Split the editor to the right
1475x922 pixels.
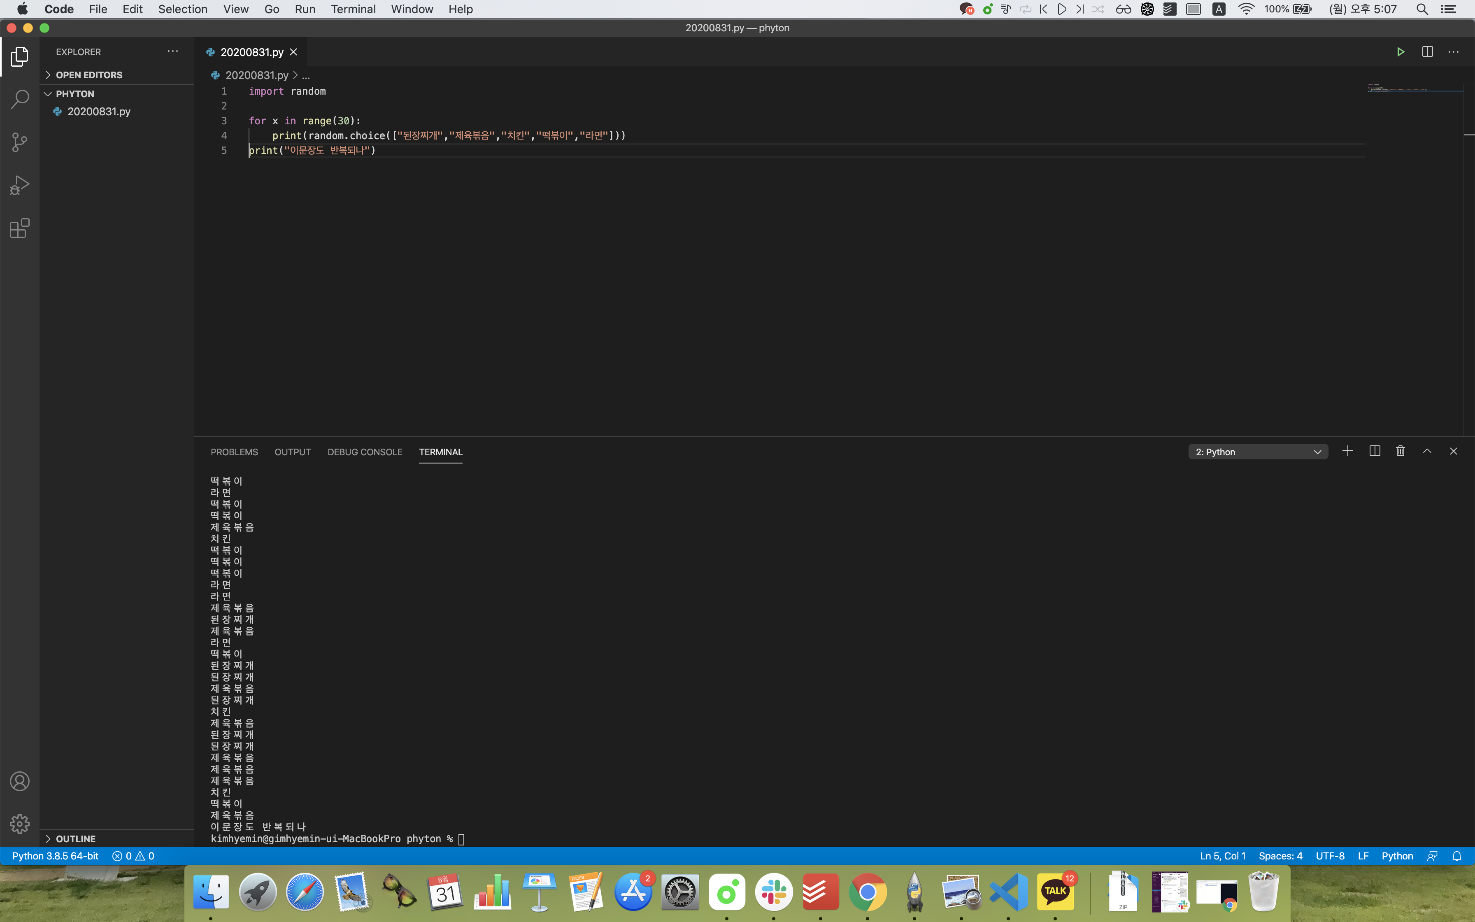point(1427,52)
